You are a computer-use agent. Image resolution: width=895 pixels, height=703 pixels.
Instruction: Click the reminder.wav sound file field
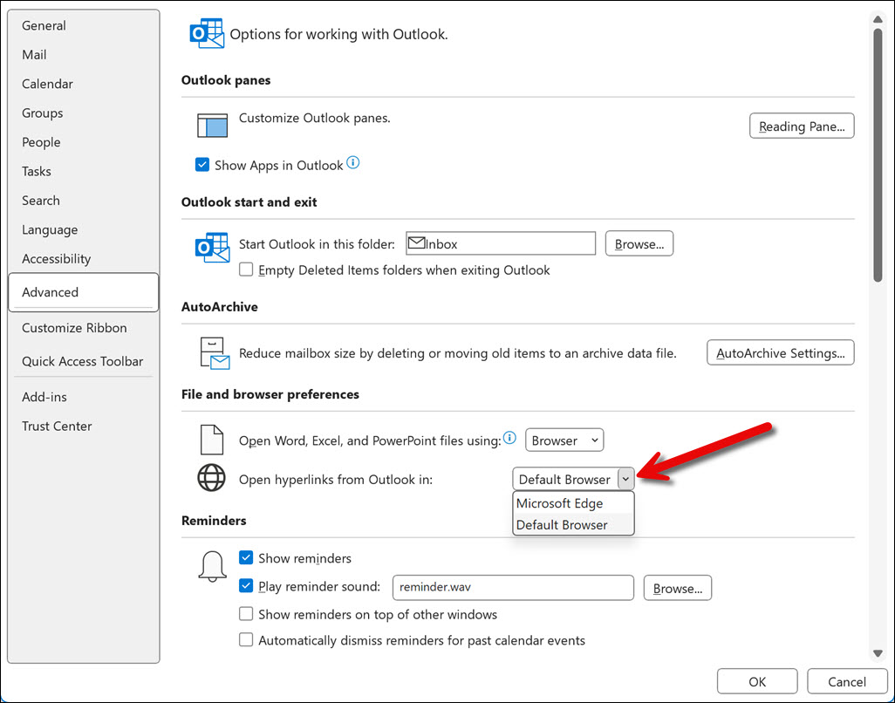[513, 588]
